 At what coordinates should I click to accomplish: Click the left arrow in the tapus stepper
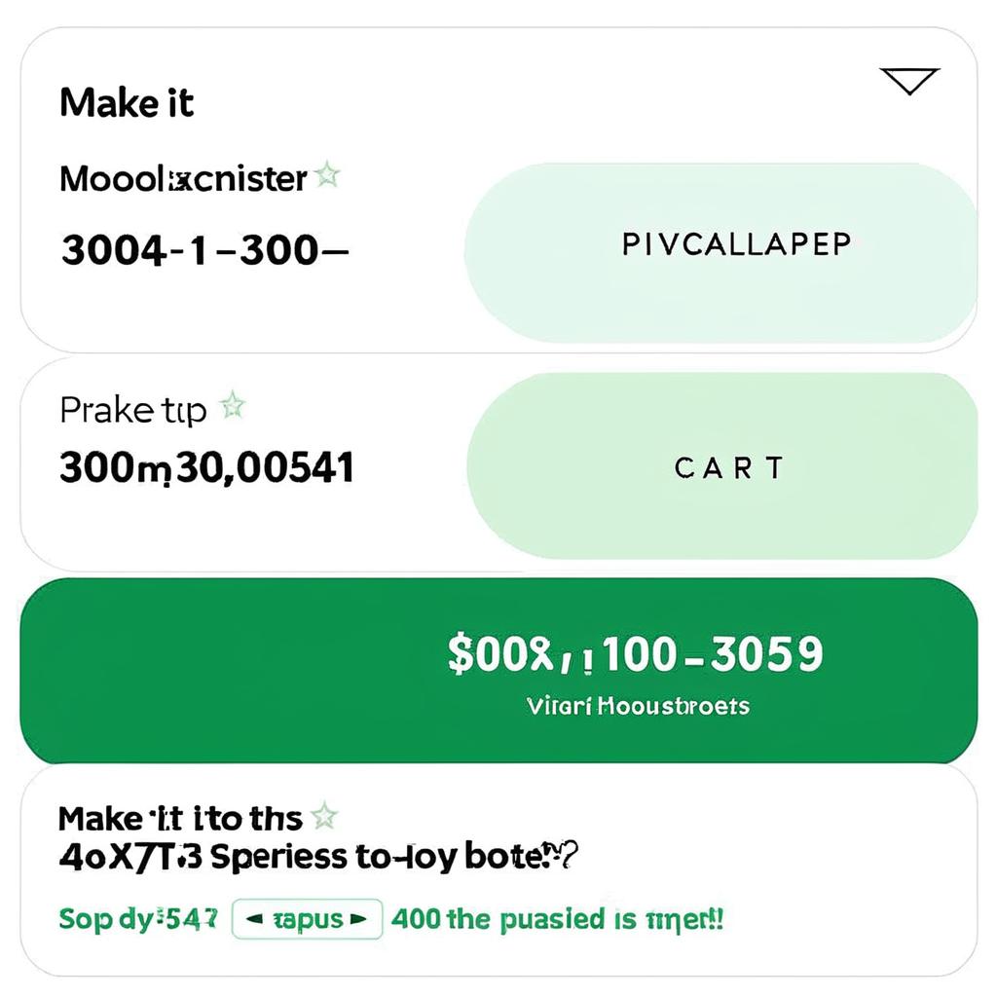(x=254, y=919)
